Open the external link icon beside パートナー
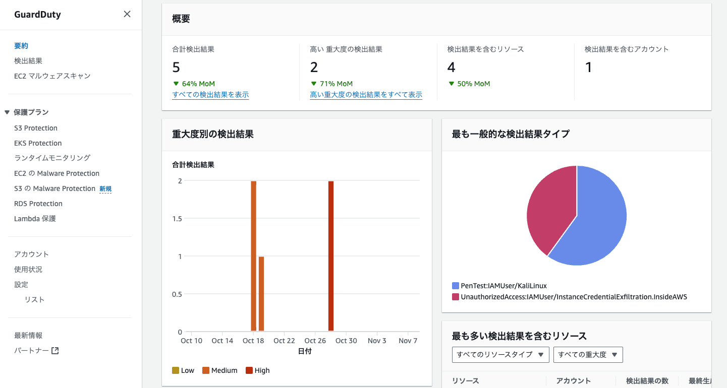Screen dimensions: 727x388 coord(55,351)
